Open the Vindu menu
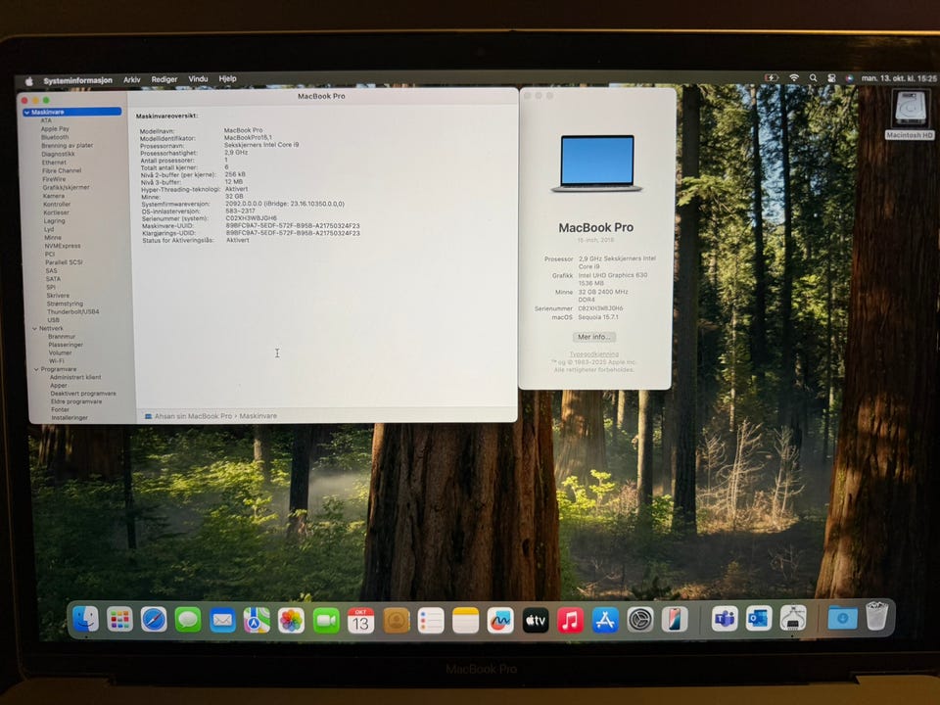The width and height of the screenshot is (940, 705). [x=198, y=78]
